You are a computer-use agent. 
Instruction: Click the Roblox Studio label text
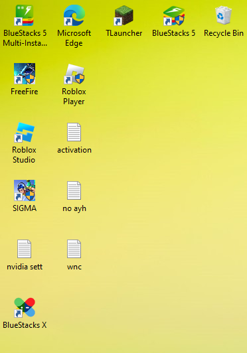click(x=24, y=155)
